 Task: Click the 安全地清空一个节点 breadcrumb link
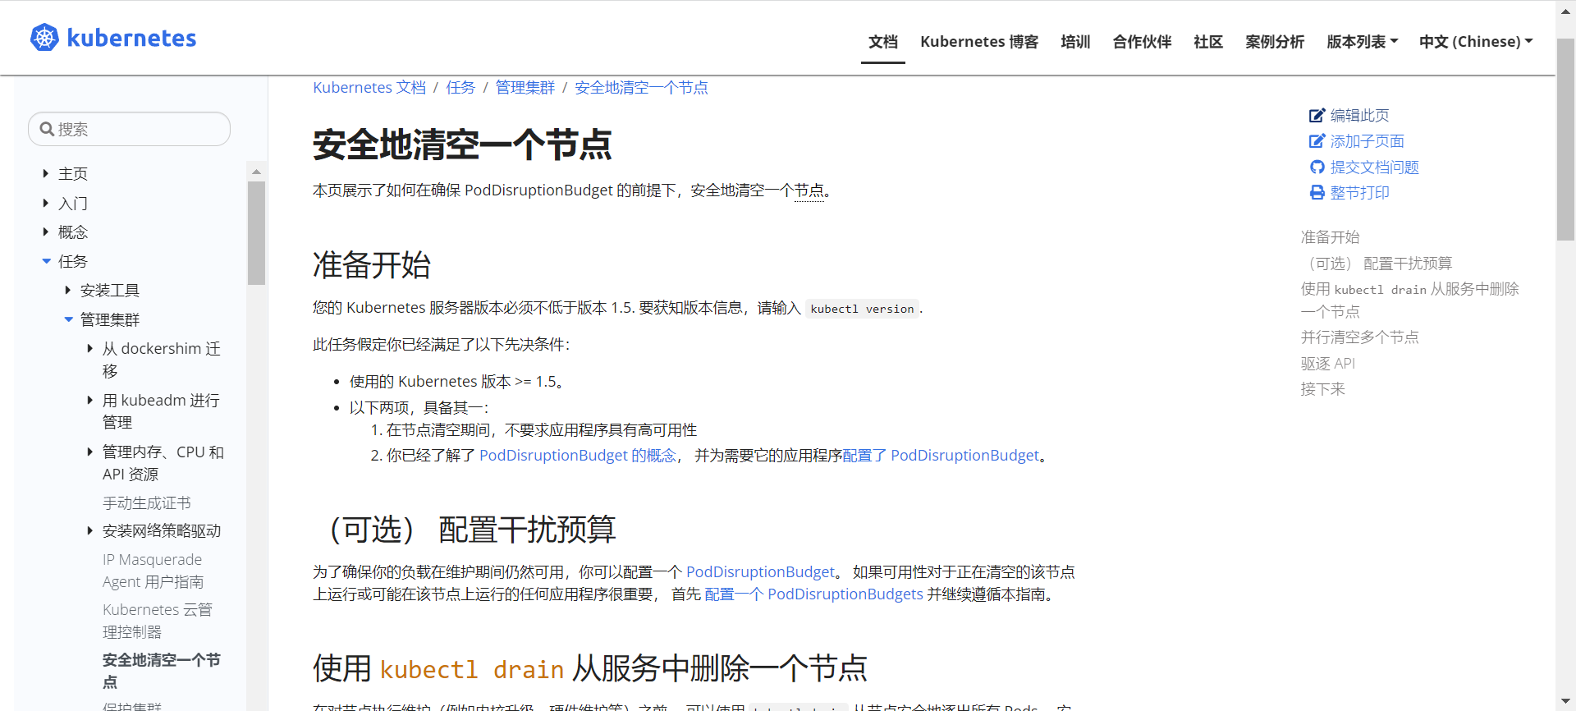click(x=641, y=88)
